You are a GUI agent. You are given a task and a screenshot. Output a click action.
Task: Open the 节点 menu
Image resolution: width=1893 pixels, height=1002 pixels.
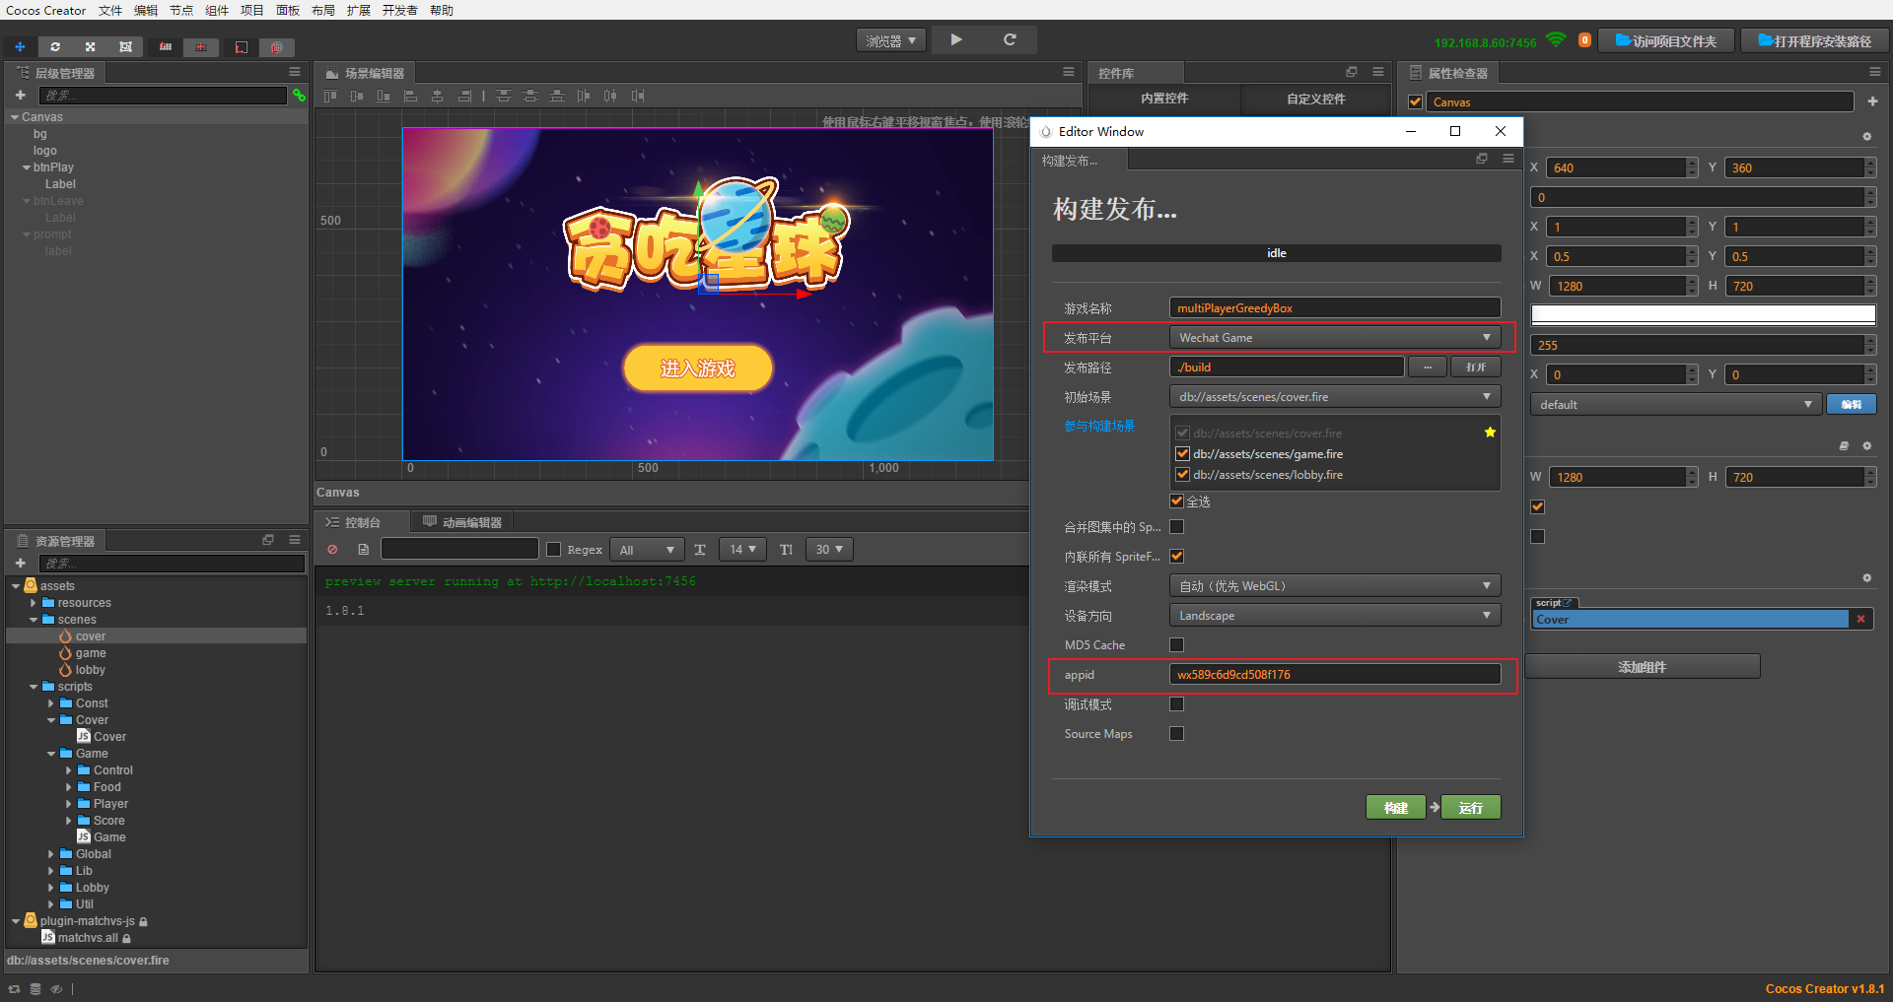[x=181, y=10]
